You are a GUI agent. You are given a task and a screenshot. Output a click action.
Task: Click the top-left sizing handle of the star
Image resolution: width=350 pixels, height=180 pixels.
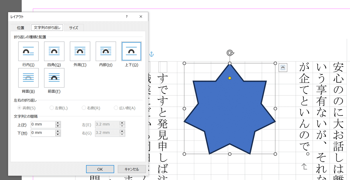pos(184,63)
